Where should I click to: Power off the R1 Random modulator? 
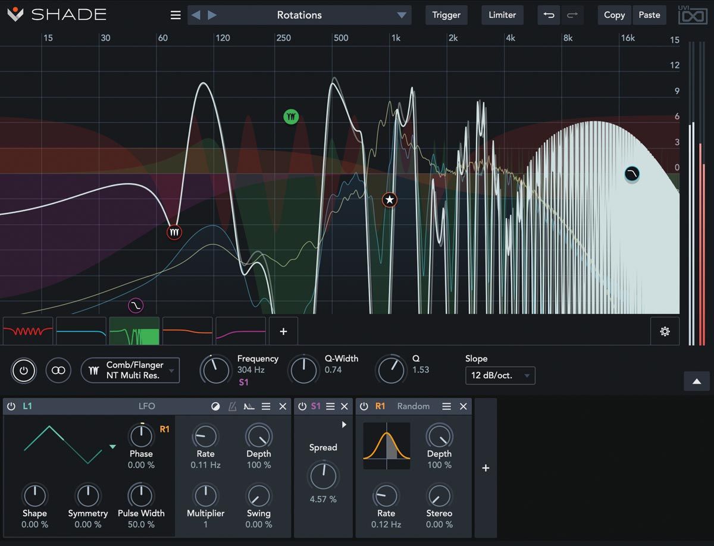(364, 406)
